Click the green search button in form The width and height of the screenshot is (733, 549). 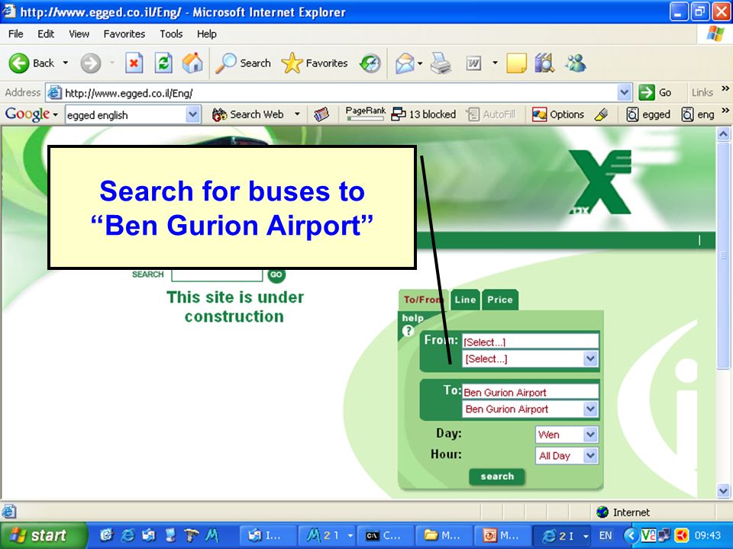(497, 477)
